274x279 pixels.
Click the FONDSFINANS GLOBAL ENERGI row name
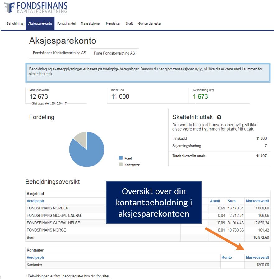click(54, 215)
